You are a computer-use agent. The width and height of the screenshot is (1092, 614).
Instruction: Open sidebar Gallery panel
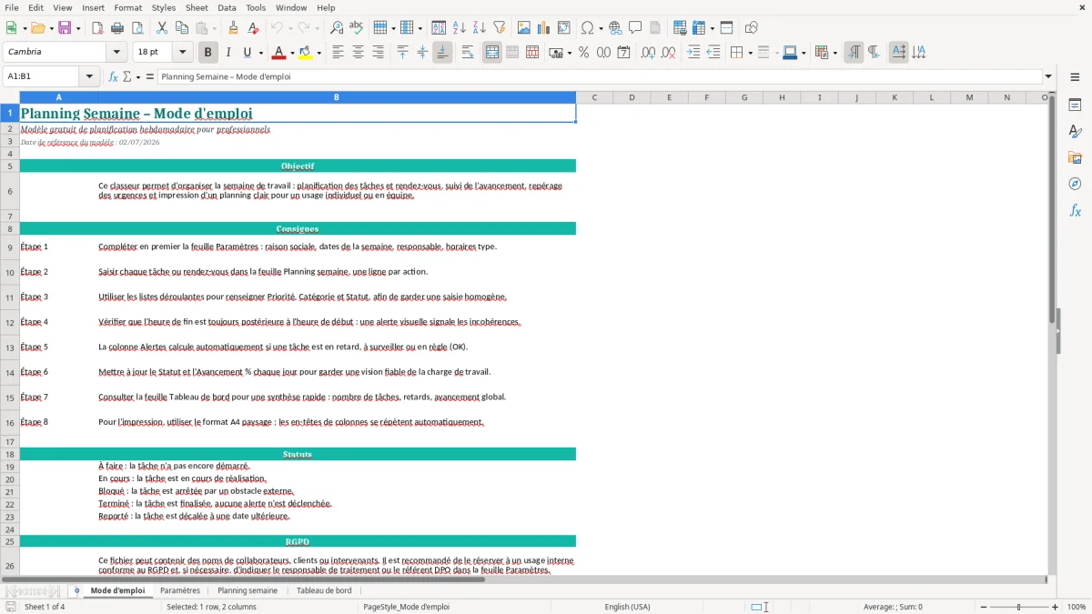(1075, 157)
